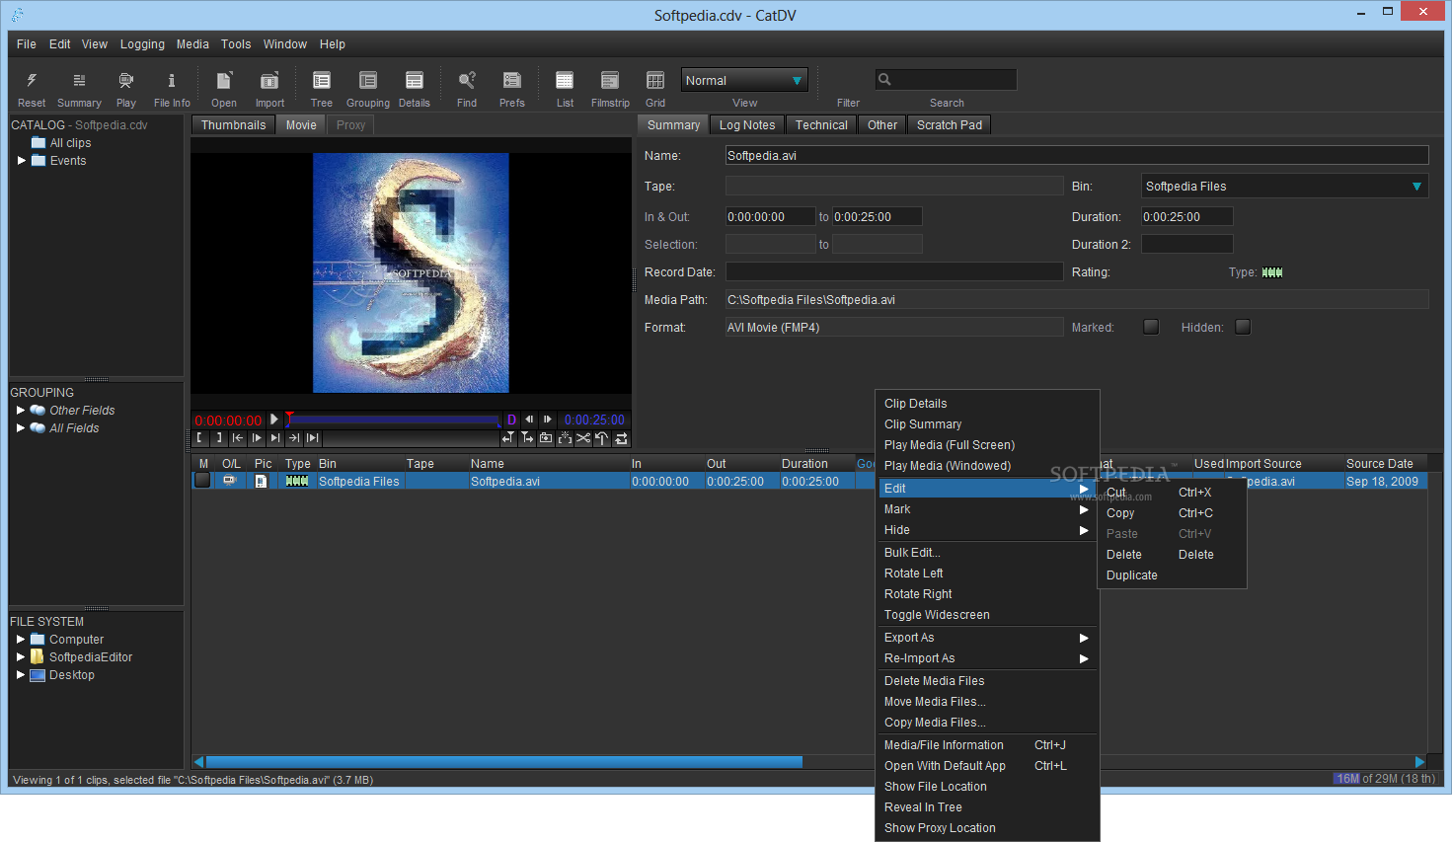Image resolution: width=1452 pixels, height=842 pixels.
Task: Toggle the Details panel icon
Action: (x=415, y=80)
